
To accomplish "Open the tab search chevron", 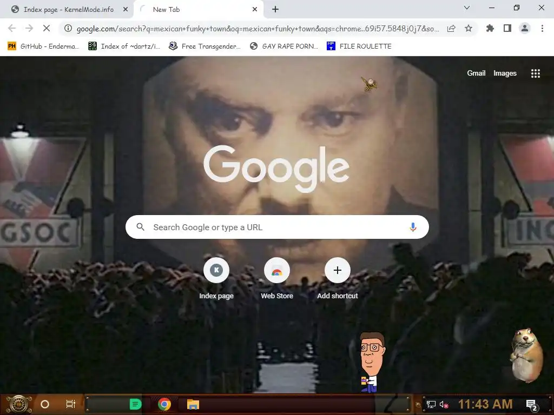I will (467, 8).
